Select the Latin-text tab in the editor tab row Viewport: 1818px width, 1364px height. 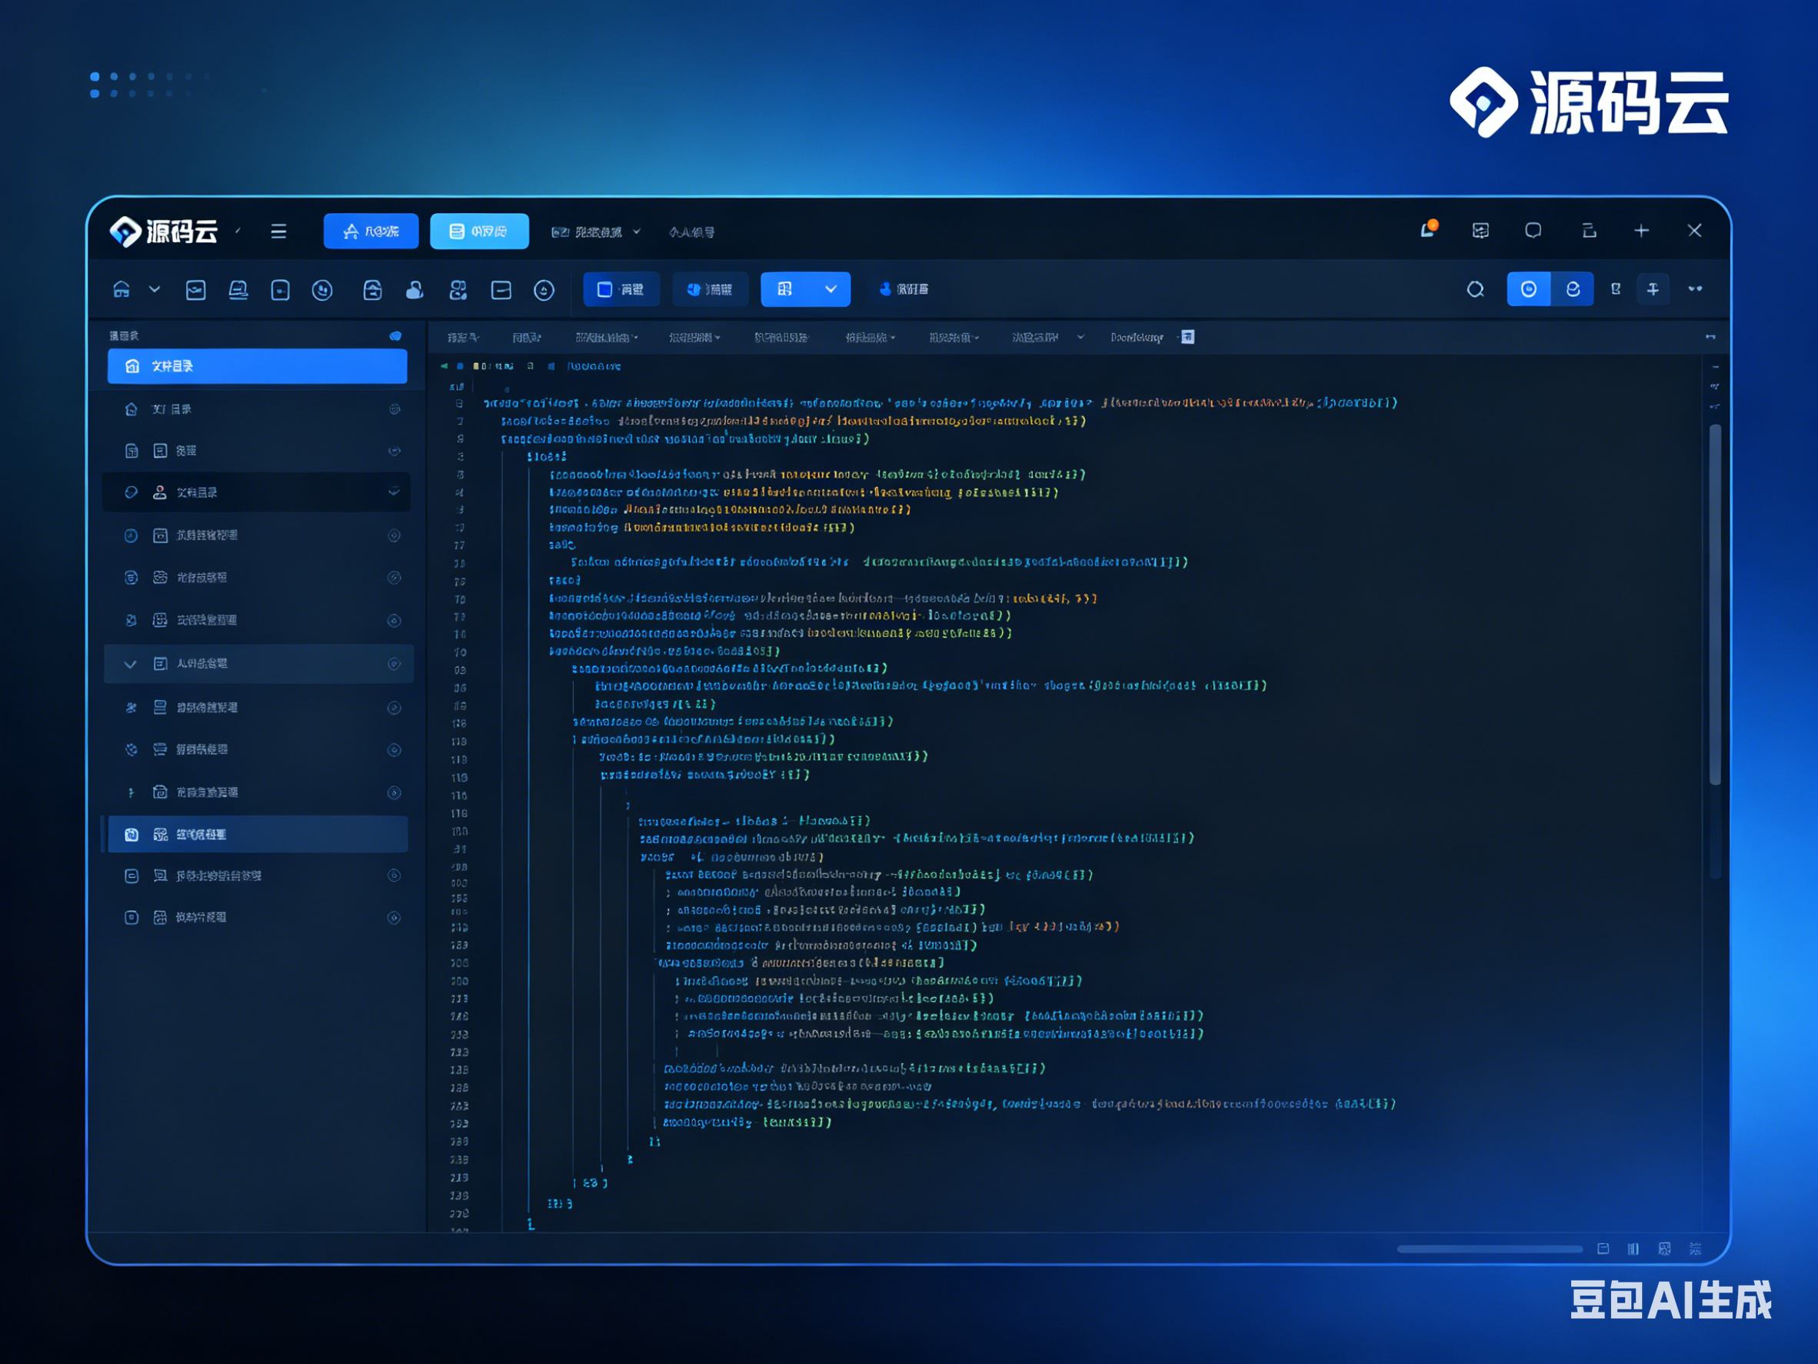1137,337
